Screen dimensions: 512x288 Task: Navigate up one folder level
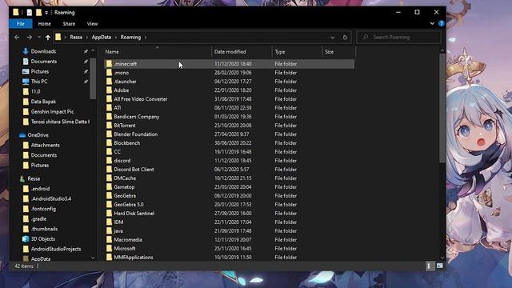[x=48, y=38]
